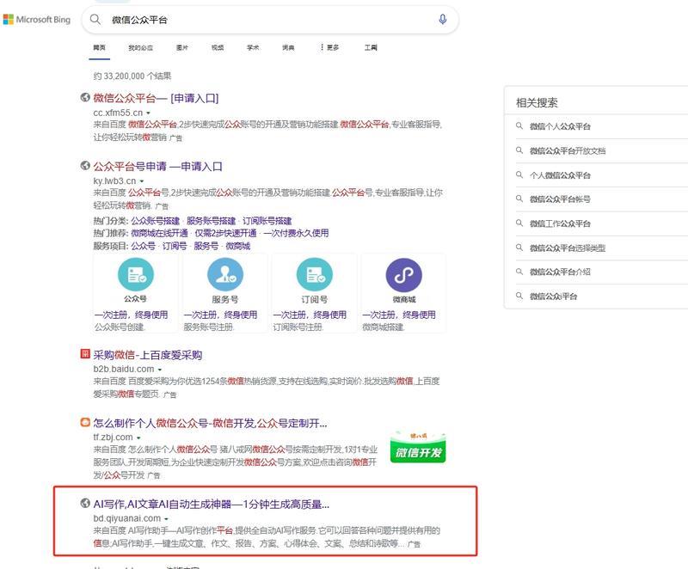This screenshot has width=688, height=569.
Task: Open result 采购微信-上百度爱采购
Action: click(x=147, y=355)
